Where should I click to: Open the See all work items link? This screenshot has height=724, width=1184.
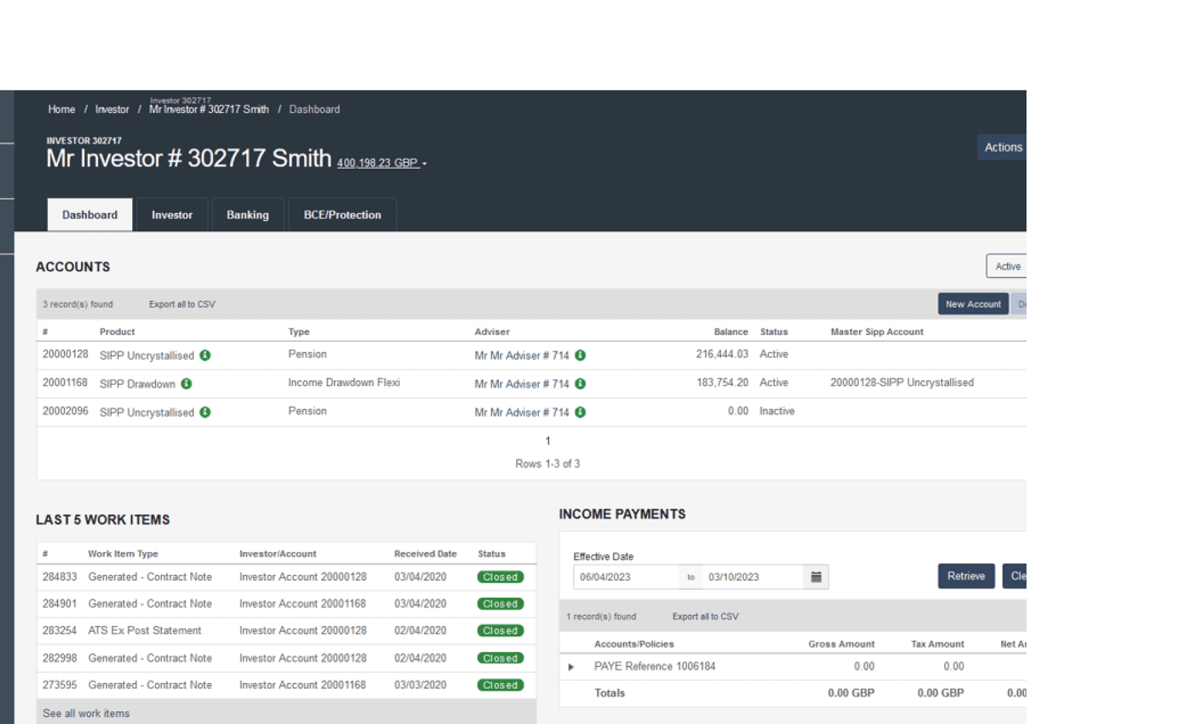point(86,713)
